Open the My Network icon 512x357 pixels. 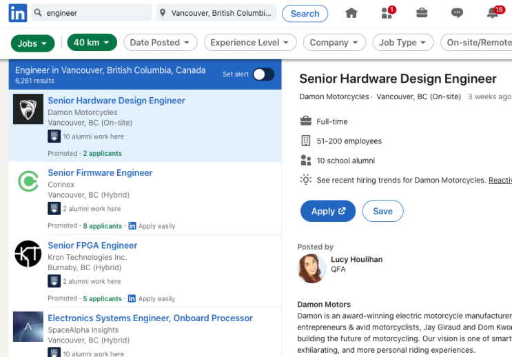coord(387,12)
